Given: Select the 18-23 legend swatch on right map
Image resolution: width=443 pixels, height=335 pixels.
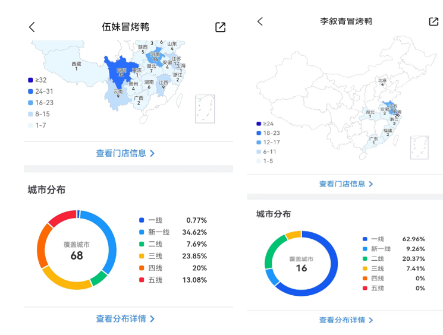Looking at the screenshot, I should (259, 133).
